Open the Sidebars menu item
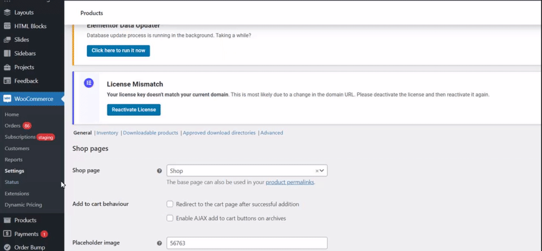542x251 pixels. (x=25, y=54)
